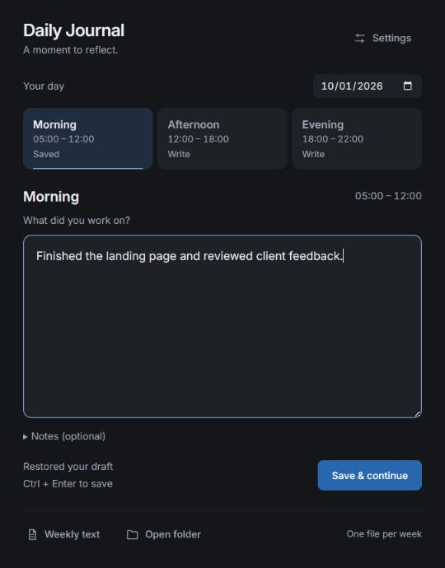Screen dimensions: 445x568
Task: Click the date field showing 10/01/2026
Action: tap(368, 86)
